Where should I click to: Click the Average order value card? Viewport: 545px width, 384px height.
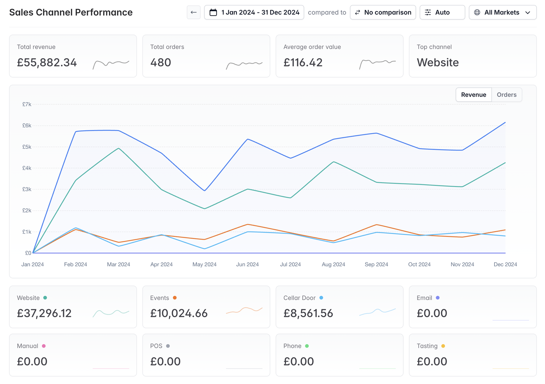coord(339,56)
